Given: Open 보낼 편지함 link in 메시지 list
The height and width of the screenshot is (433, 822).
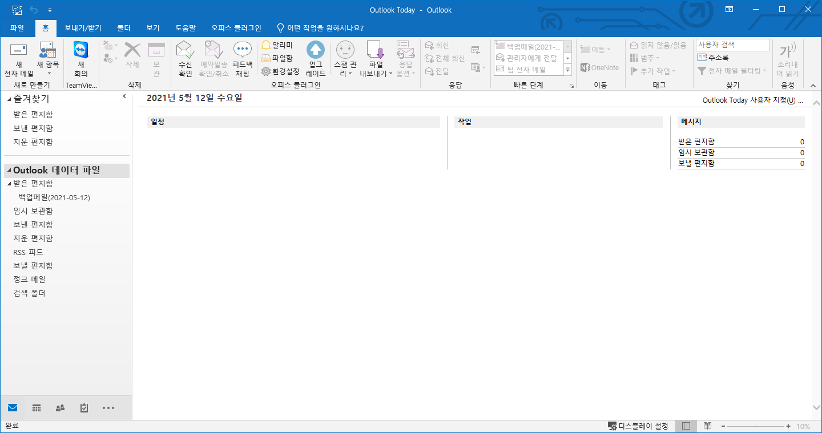Looking at the screenshot, I should pyautogui.click(x=696, y=163).
